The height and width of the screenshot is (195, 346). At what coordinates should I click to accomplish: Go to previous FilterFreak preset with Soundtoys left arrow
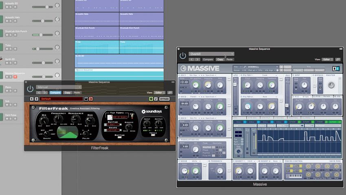pos(32,99)
